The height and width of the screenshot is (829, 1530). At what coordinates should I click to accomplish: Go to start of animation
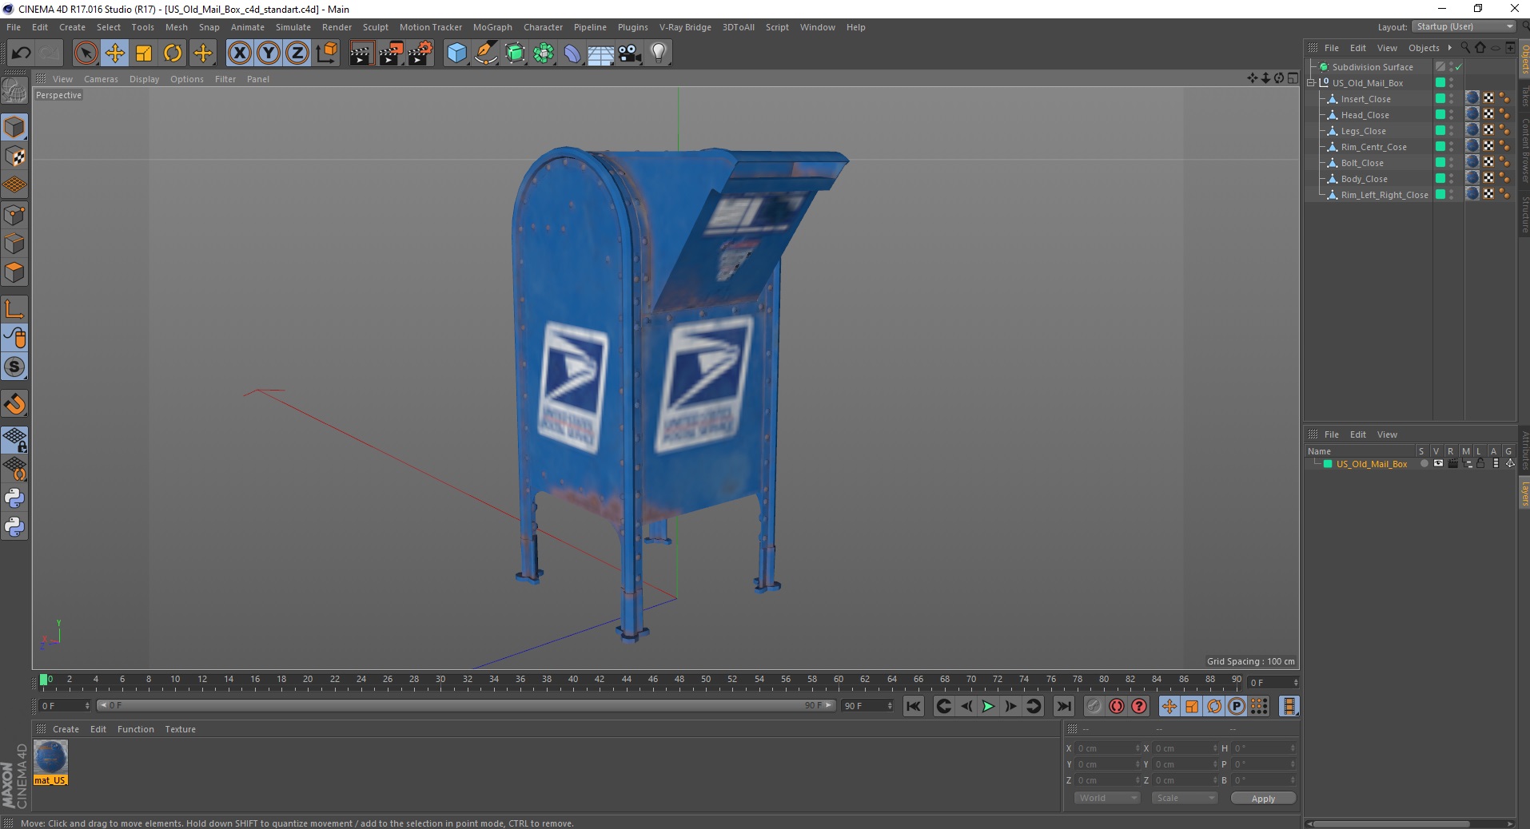pyautogui.click(x=914, y=706)
